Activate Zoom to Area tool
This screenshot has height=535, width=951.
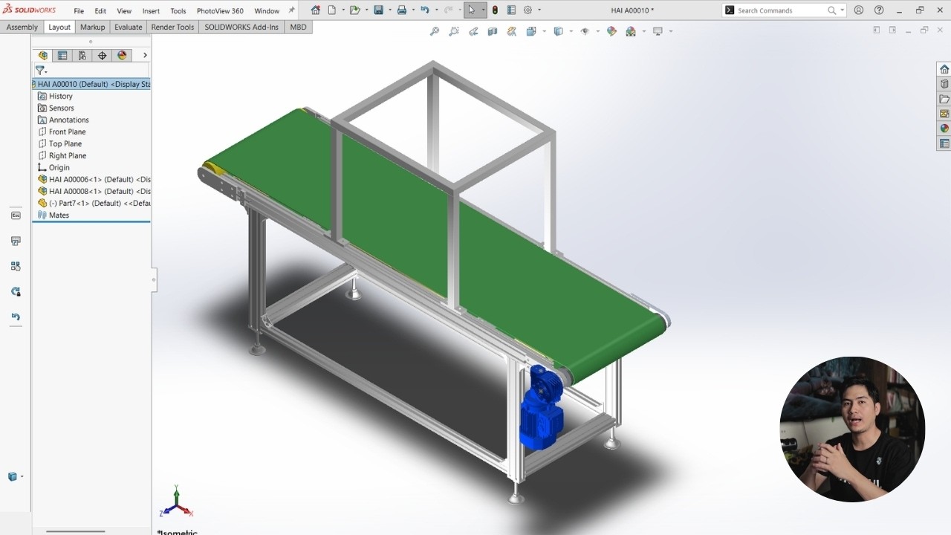454,31
